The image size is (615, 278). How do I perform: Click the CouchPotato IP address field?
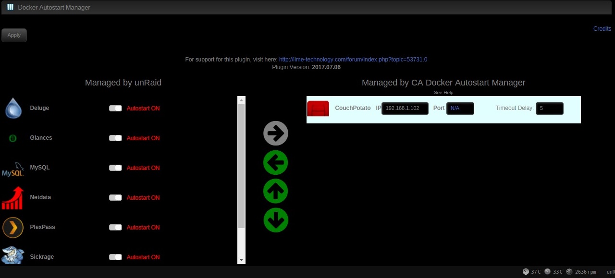pyautogui.click(x=405, y=109)
